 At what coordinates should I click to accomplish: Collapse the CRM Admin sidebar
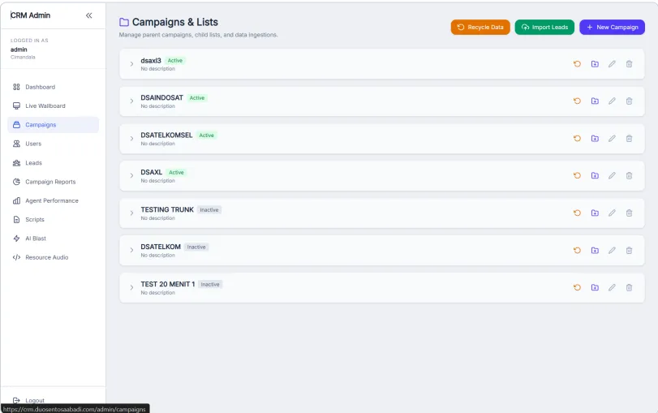89,15
